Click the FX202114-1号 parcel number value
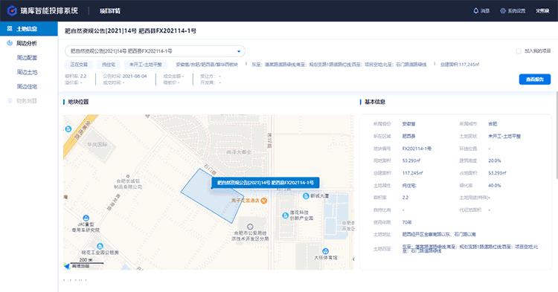Screen dimensions: 558x292 coord(417,149)
